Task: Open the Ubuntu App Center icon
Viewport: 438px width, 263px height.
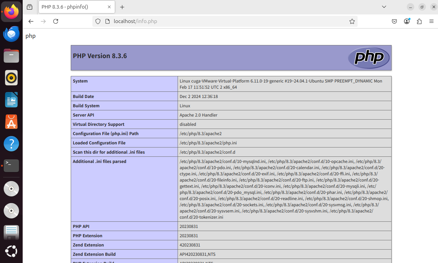Action: point(11,122)
